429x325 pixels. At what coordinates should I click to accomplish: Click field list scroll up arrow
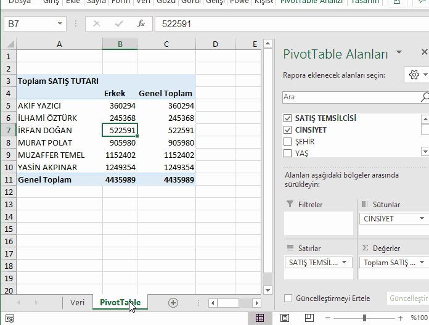pyautogui.click(x=425, y=119)
